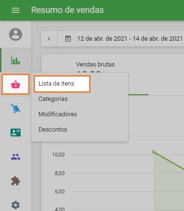The height and width of the screenshot is (211, 184).
Task: Open the user account profile icon
Action: 15,34
